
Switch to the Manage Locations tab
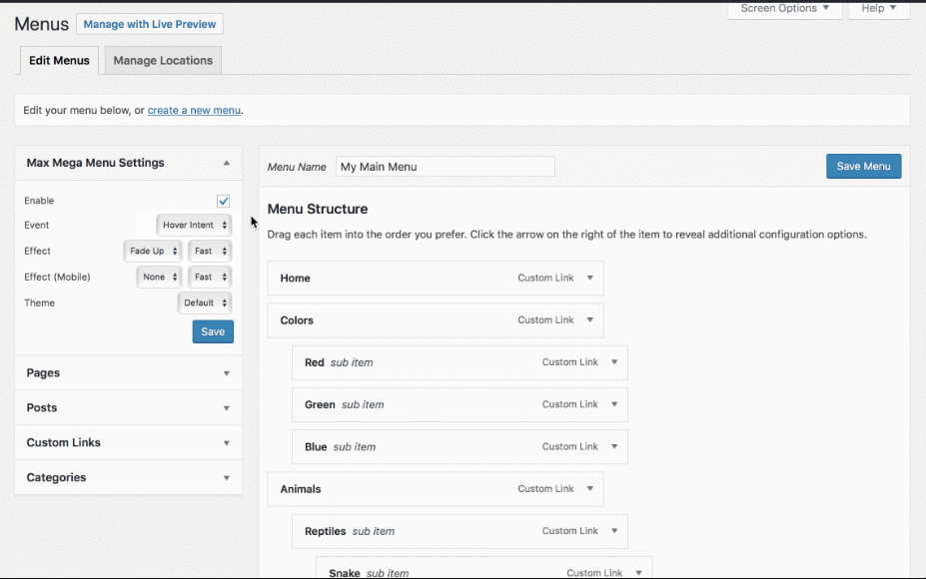[162, 60]
